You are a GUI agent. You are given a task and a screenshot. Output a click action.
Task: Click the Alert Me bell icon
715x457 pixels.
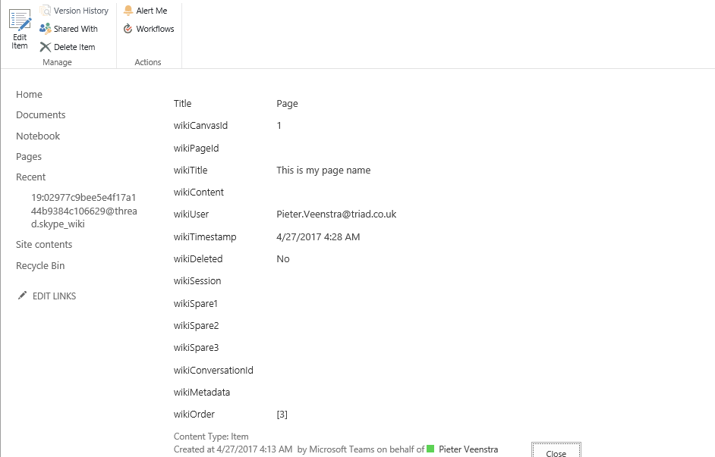click(128, 11)
